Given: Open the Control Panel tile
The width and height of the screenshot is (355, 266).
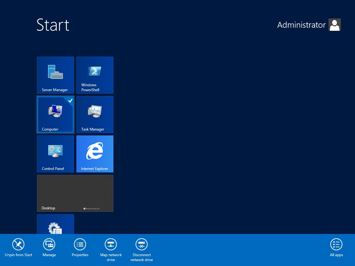Looking at the screenshot, I should point(55,154).
